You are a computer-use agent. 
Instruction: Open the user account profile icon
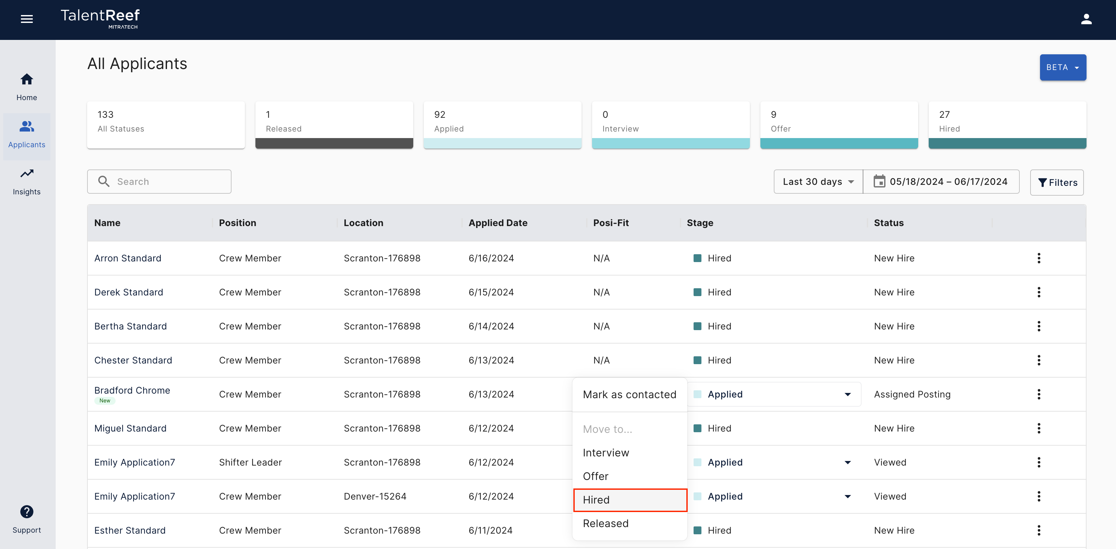(x=1086, y=19)
